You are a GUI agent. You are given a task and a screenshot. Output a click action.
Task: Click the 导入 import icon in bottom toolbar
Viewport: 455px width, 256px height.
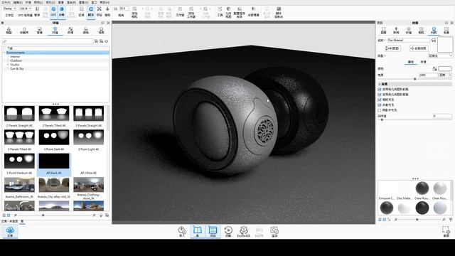pyautogui.click(x=182, y=232)
